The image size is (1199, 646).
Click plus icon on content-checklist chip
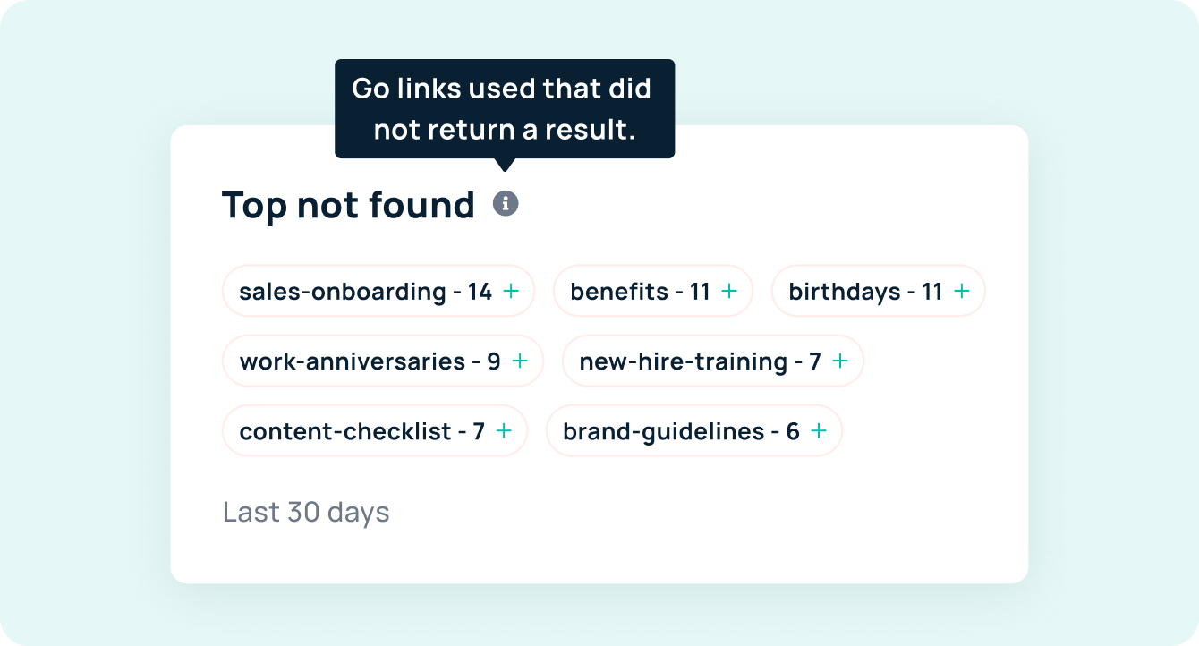tap(504, 430)
